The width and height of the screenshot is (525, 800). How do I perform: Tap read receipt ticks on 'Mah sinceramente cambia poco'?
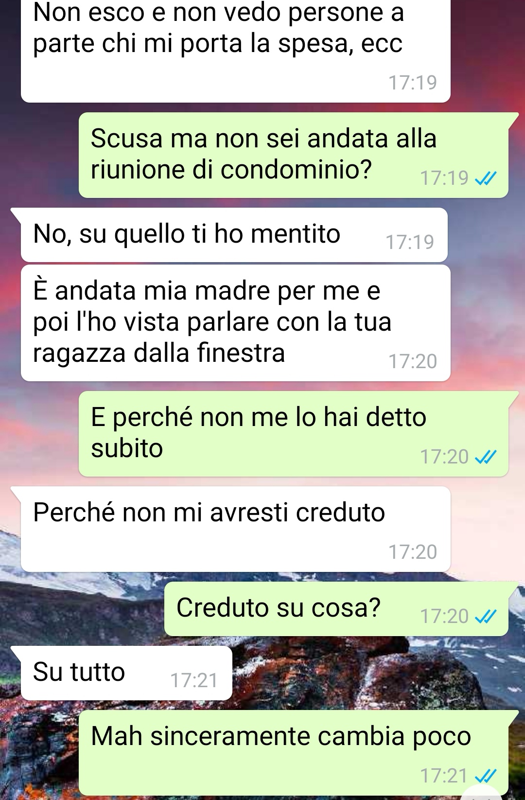point(486,776)
